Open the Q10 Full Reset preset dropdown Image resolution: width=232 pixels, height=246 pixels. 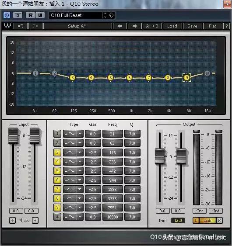click(x=76, y=15)
